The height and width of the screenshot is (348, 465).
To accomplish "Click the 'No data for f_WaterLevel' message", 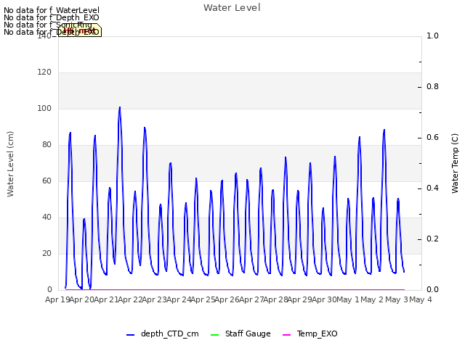I will pyautogui.click(x=52, y=10).
